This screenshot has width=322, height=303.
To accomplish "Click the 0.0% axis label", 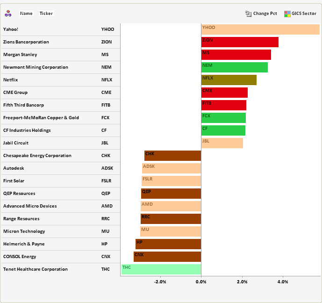I will click(x=201, y=281).
